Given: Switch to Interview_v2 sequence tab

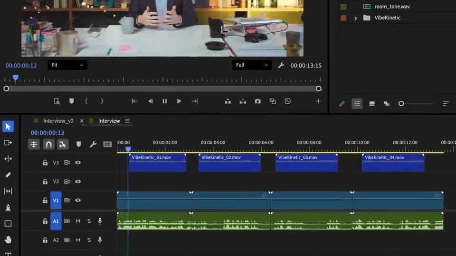Looking at the screenshot, I should click(58, 121).
